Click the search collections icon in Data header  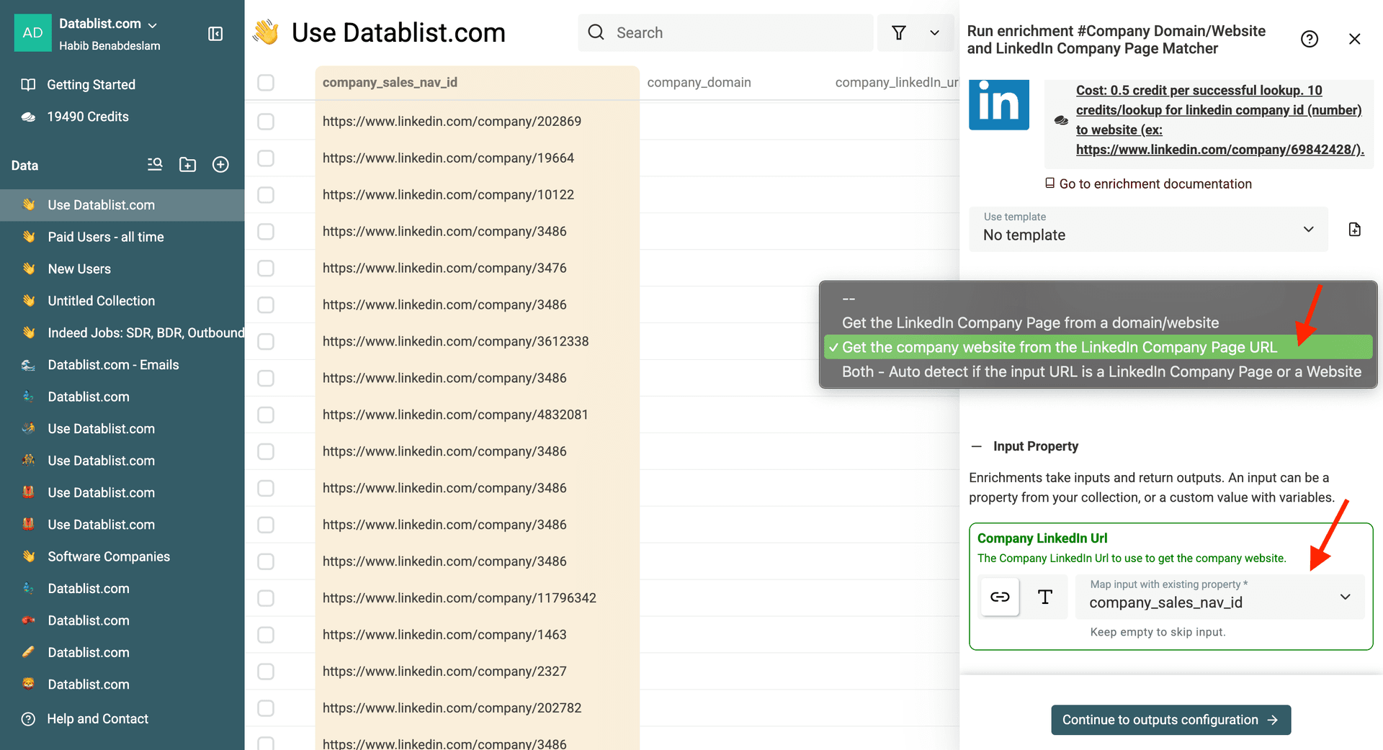click(x=155, y=165)
